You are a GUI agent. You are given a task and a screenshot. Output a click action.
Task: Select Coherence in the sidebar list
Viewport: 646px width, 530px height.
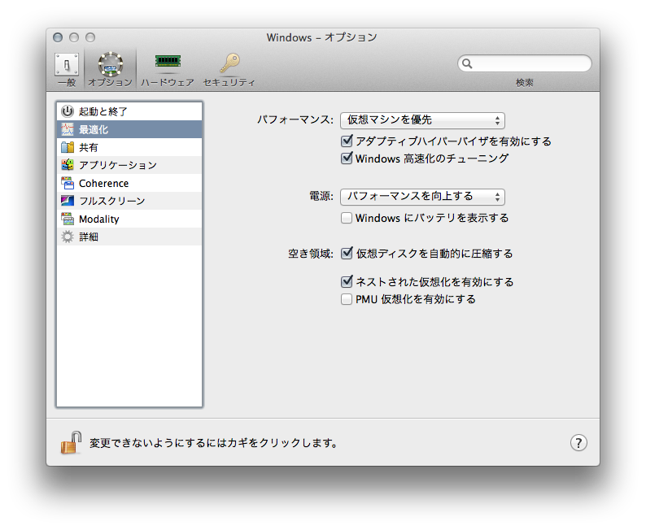click(x=129, y=183)
